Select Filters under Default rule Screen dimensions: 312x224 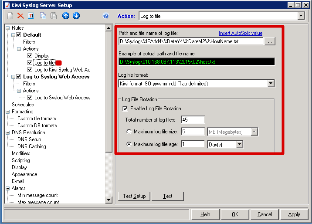[29, 42]
